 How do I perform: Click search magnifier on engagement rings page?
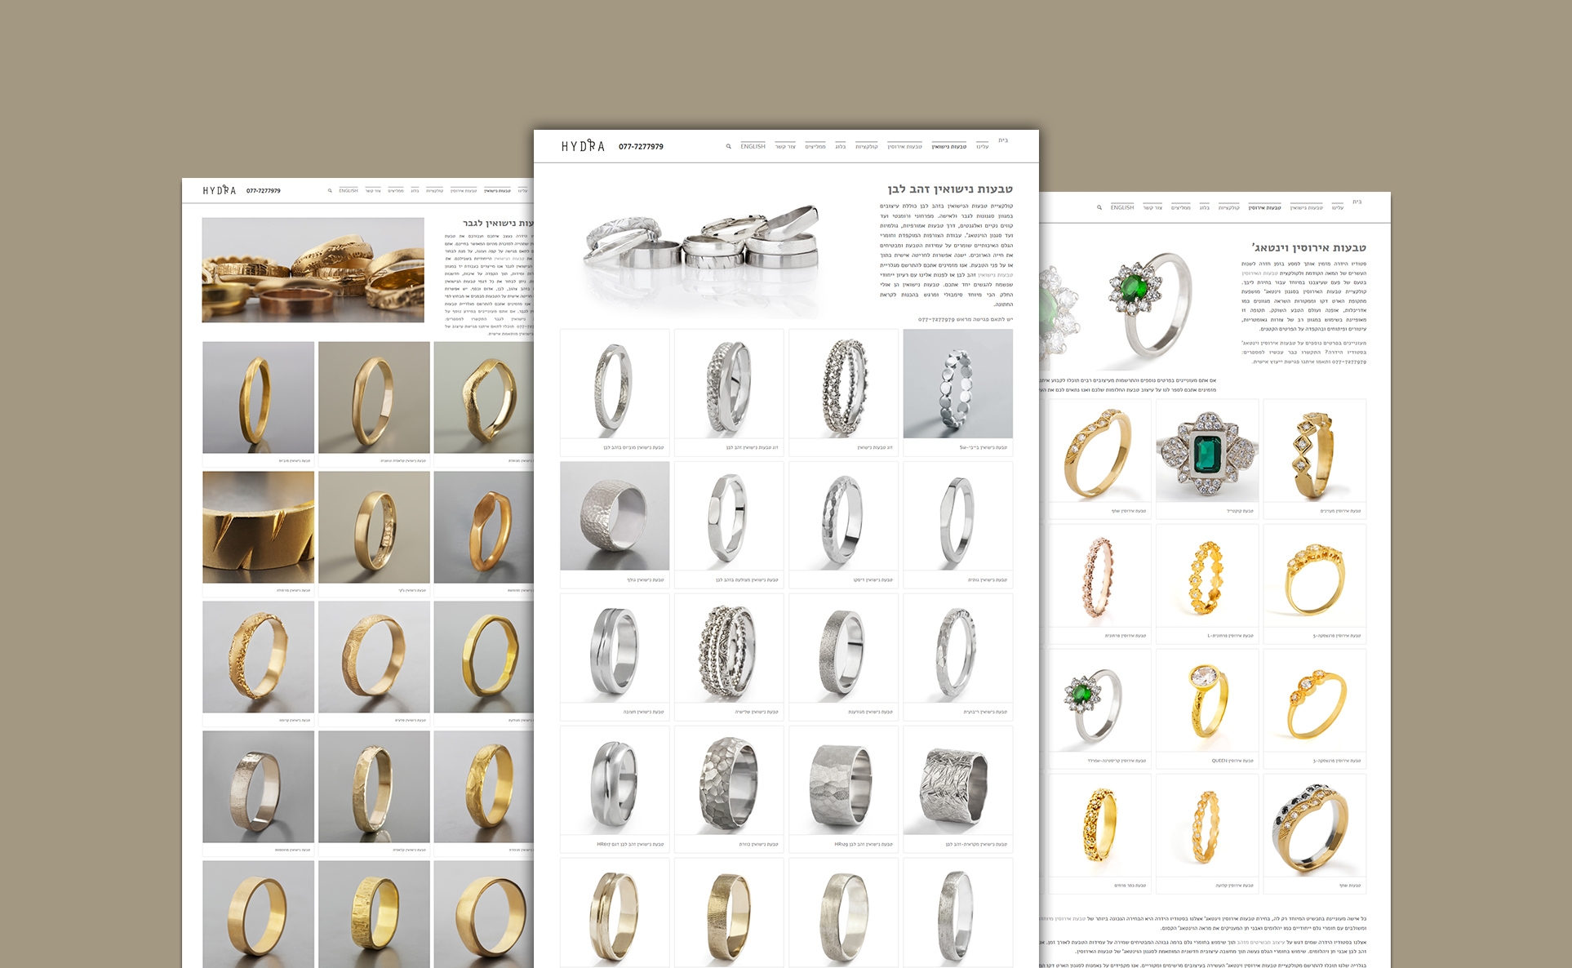point(1099,208)
